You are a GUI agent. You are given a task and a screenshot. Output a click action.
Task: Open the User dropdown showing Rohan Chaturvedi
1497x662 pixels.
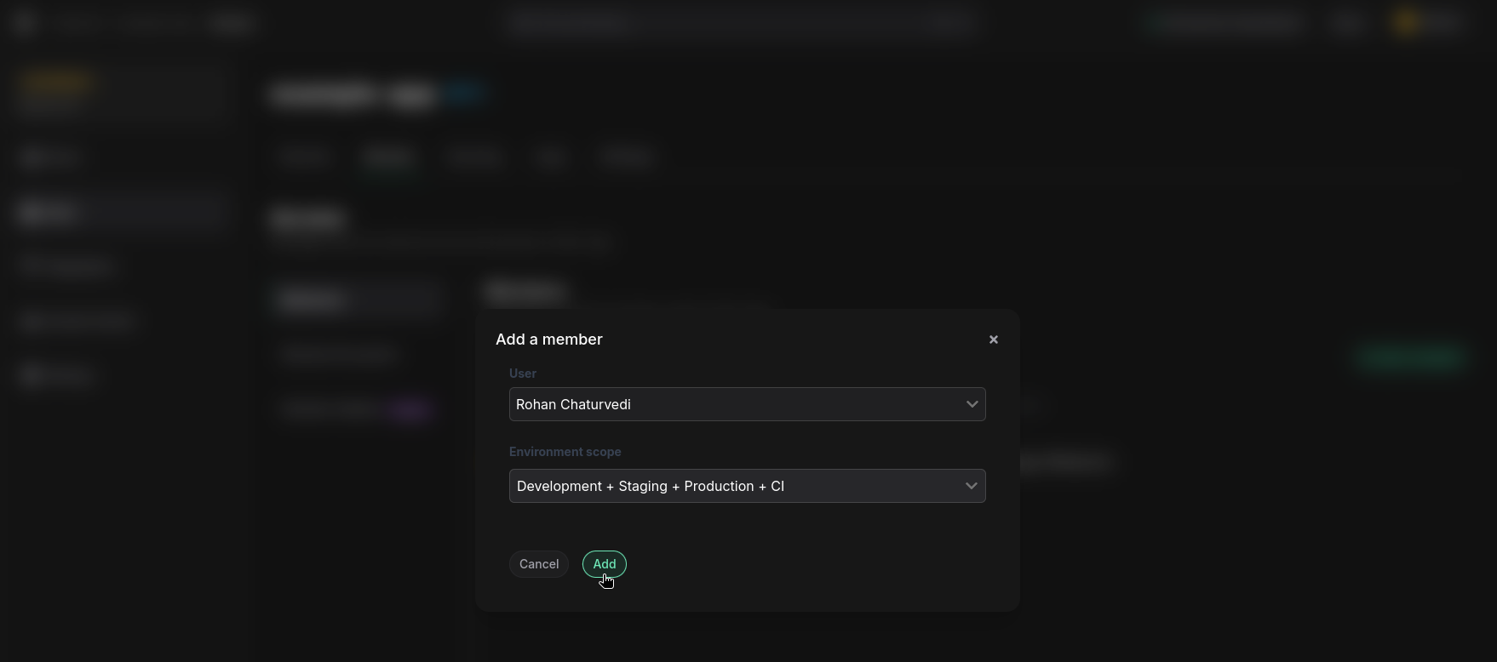(x=746, y=404)
